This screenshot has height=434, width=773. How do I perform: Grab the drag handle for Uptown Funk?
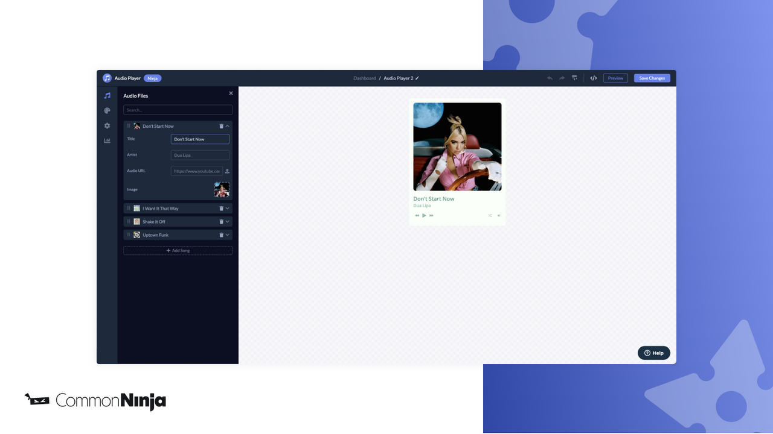click(x=129, y=234)
